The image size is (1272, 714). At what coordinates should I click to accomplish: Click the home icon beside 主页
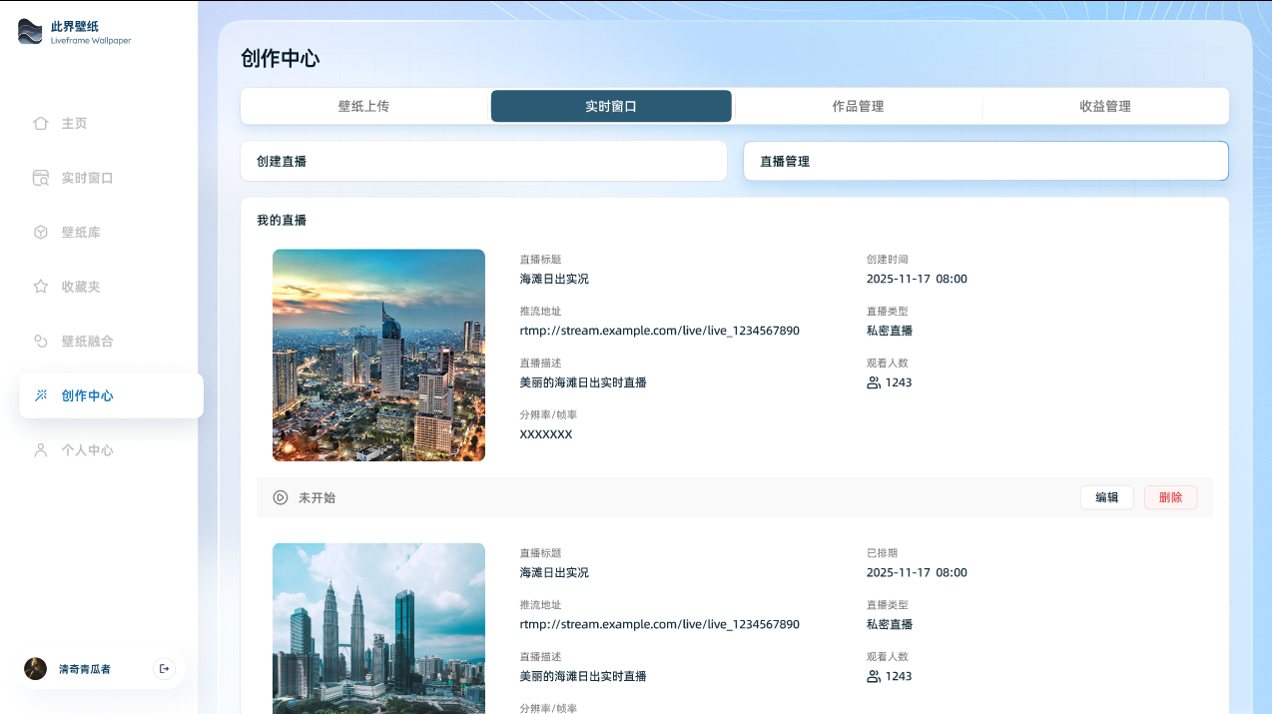pyautogui.click(x=41, y=123)
